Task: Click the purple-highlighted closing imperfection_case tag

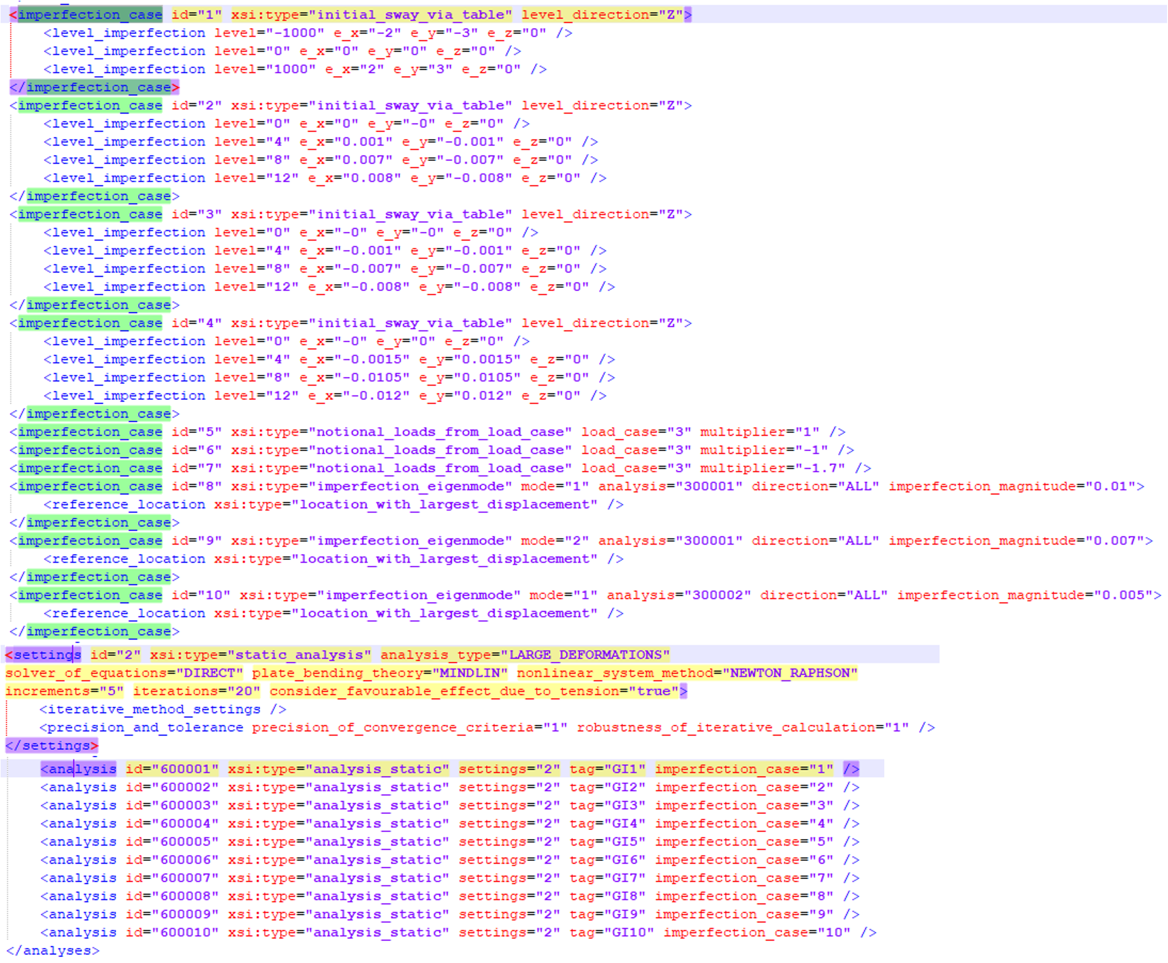Action: pyautogui.click(x=94, y=87)
